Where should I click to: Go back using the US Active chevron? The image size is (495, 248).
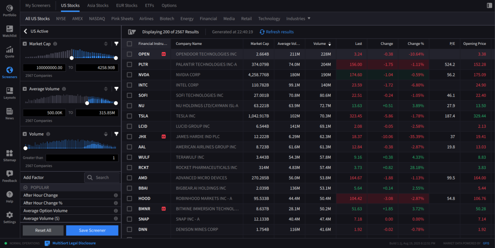26,31
